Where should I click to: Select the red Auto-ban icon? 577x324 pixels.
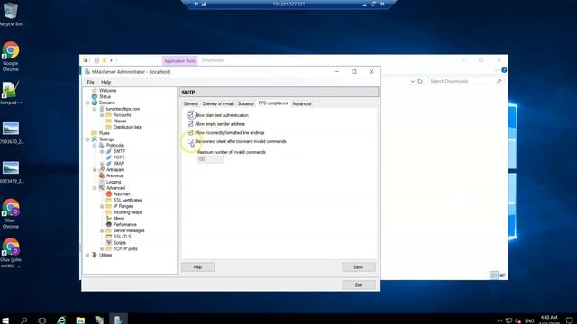109,194
